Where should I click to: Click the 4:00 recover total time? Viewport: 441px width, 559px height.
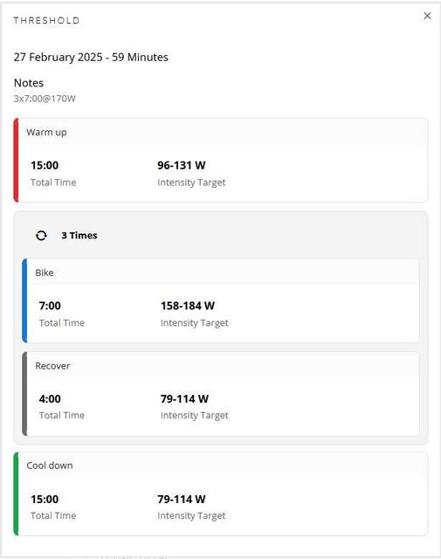pos(50,399)
